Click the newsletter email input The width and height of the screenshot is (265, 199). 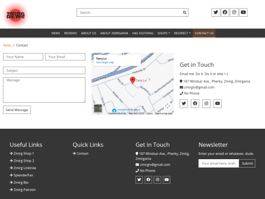click(x=218, y=163)
